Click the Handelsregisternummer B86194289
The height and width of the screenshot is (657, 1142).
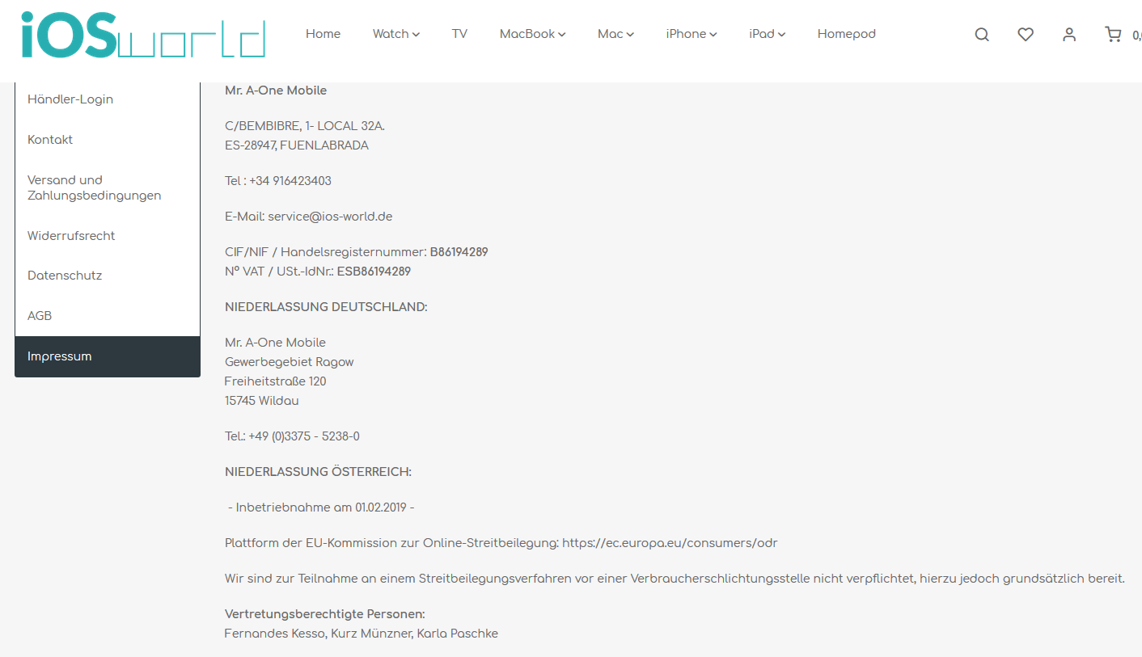459,252
